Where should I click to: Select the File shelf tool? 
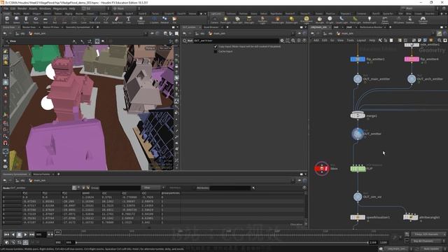174,20
